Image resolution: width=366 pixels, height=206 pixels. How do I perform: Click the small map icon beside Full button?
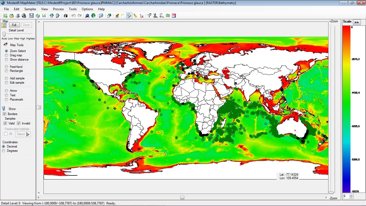point(4,25)
